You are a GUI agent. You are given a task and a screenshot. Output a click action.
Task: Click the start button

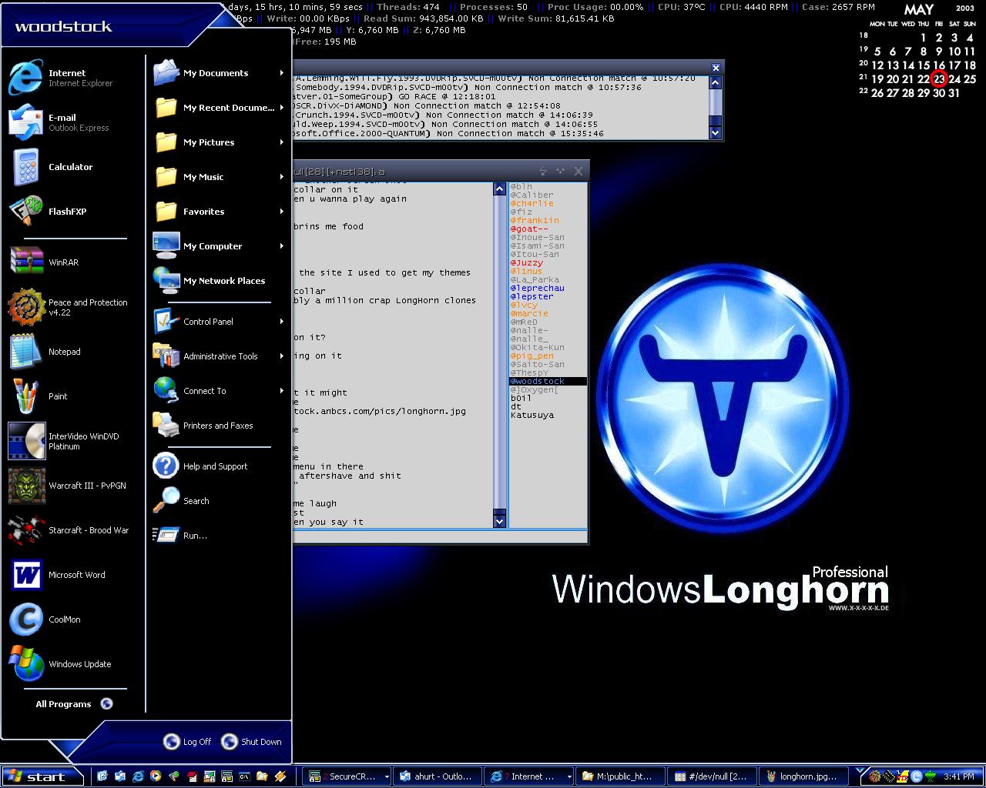[42, 776]
